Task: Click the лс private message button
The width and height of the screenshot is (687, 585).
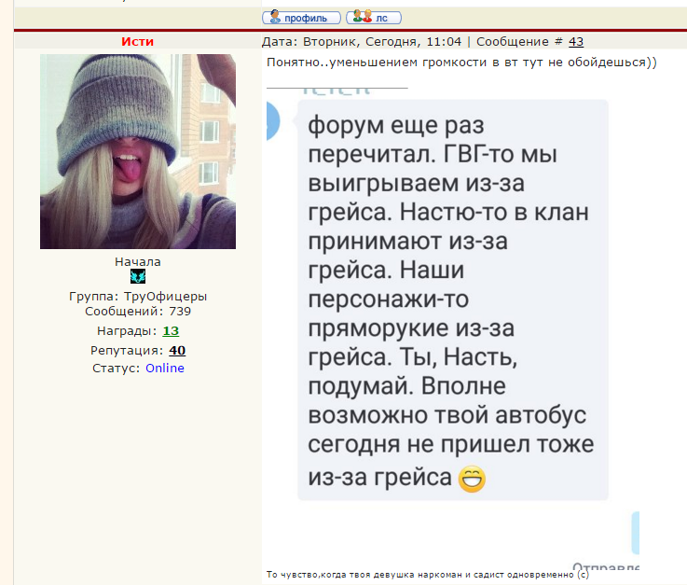Action: pos(373,17)
